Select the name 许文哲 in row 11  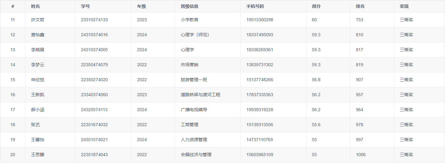pos(38,20)
